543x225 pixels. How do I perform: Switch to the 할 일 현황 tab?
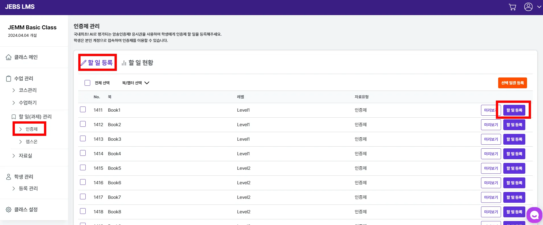pos(137,63)
